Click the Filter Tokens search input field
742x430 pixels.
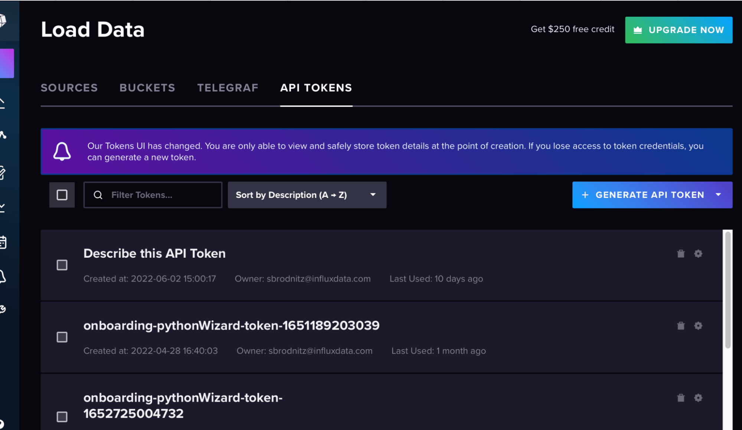click(153, 195)
